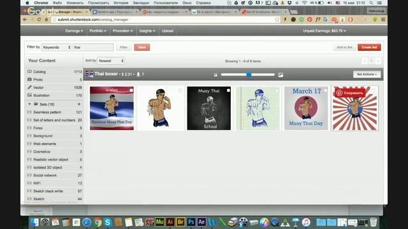Check the blue sketch boxer on graph paper

pyautogui.click(x=277, y=90)
